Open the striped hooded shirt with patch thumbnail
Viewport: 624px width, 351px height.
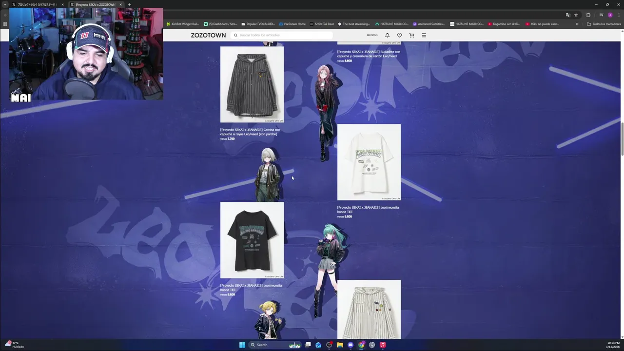coord(252,84)
